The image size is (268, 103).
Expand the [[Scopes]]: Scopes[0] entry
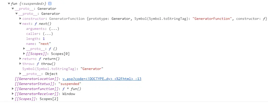click(24, 54)
